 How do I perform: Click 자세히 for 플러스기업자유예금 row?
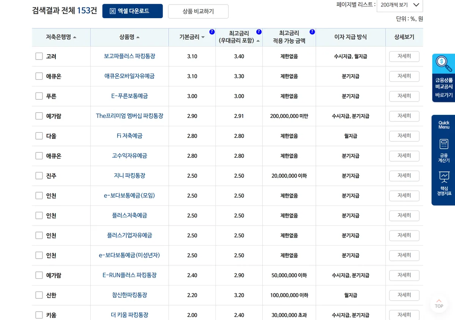404,235
